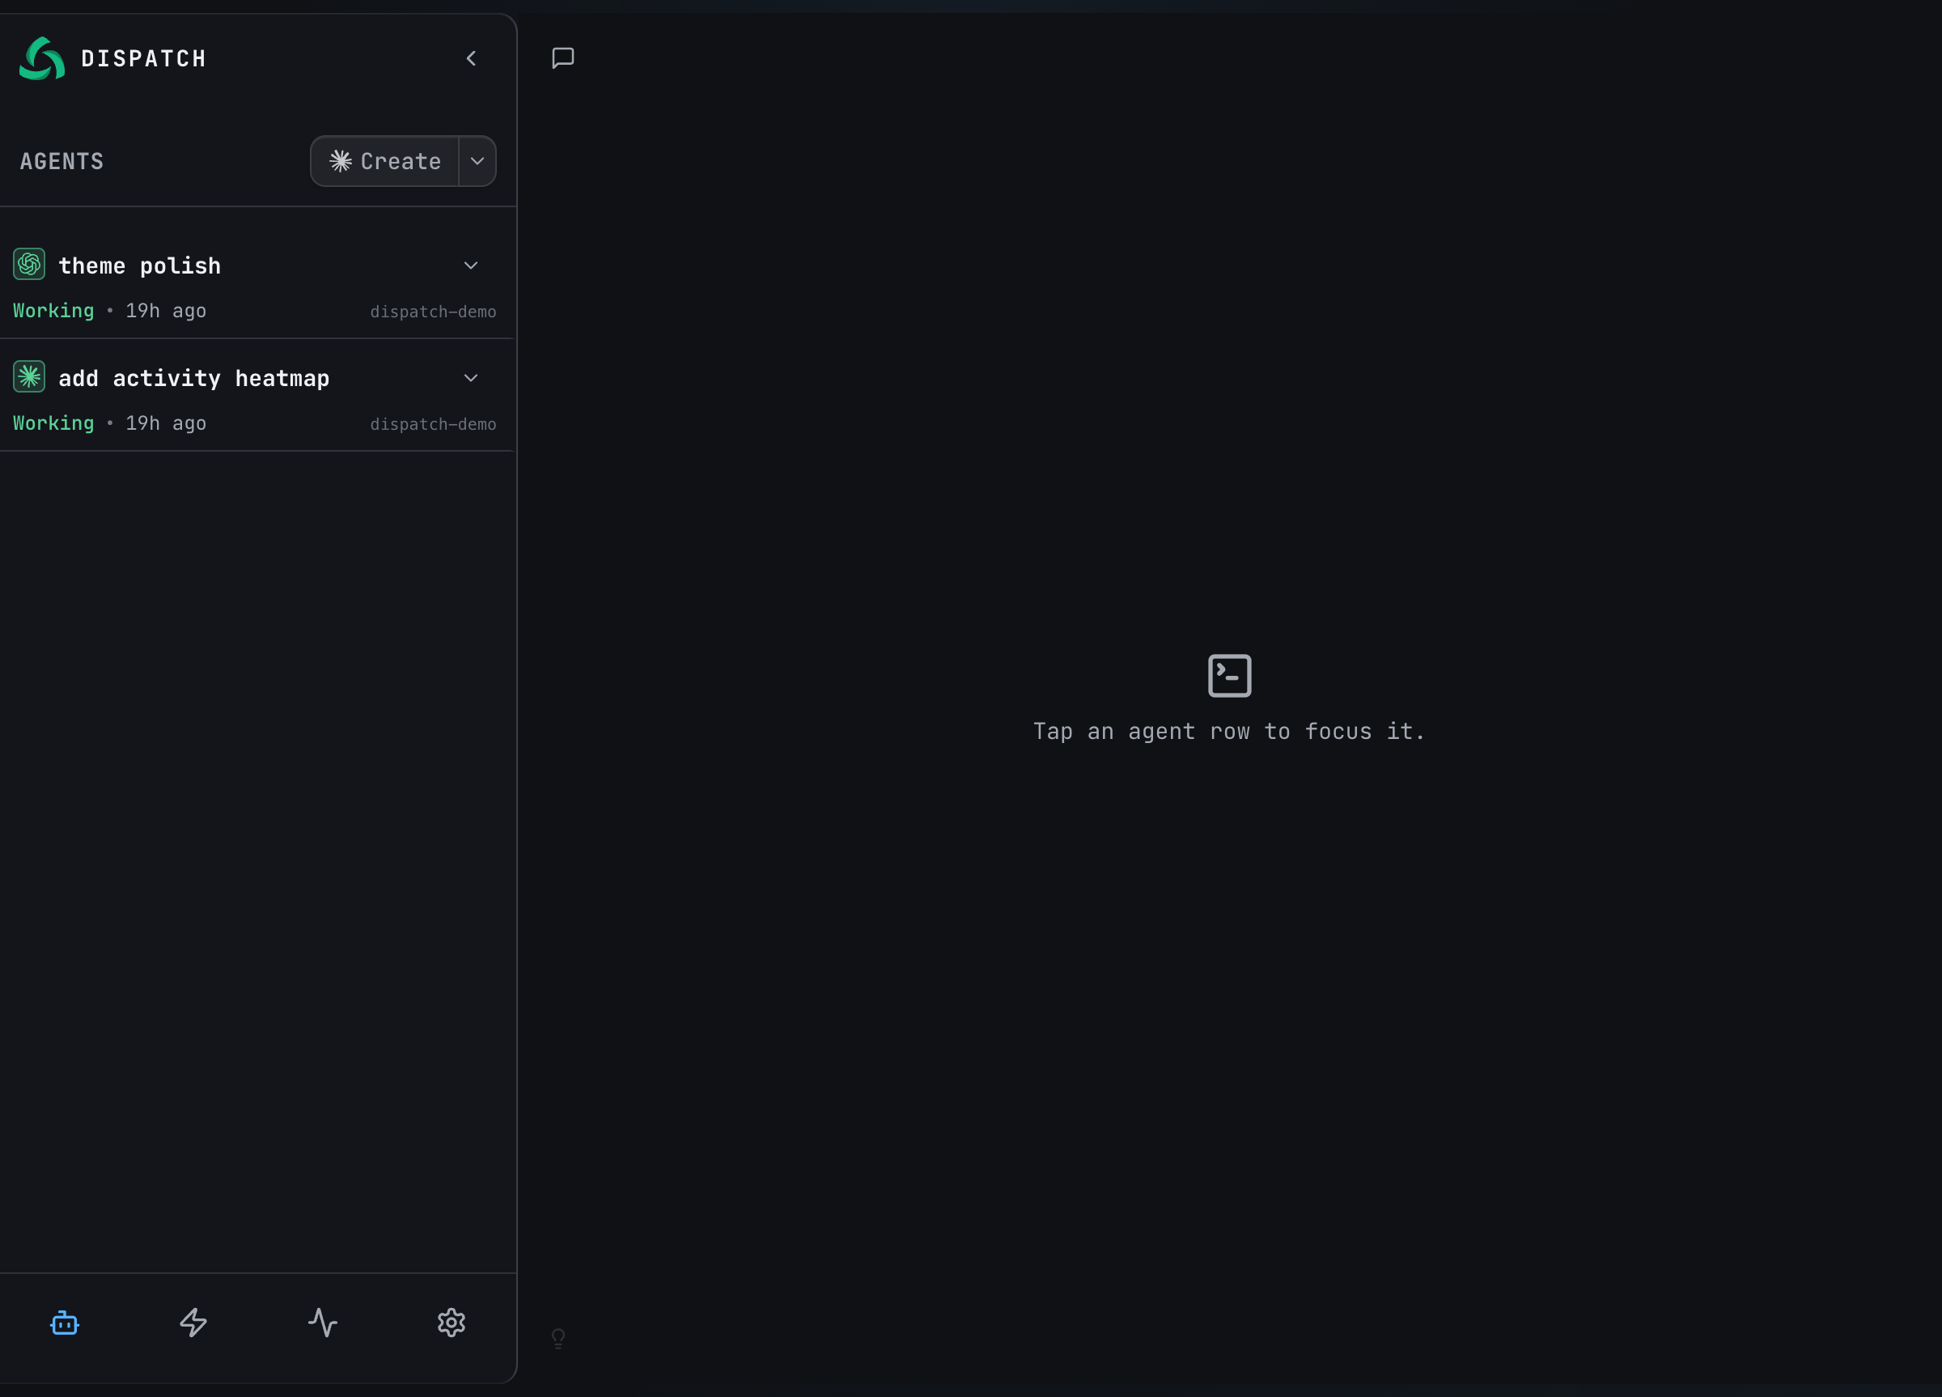Open the Create button dropdown arrow
The image size is (1942, 1397).
click(x=477, y=161)
